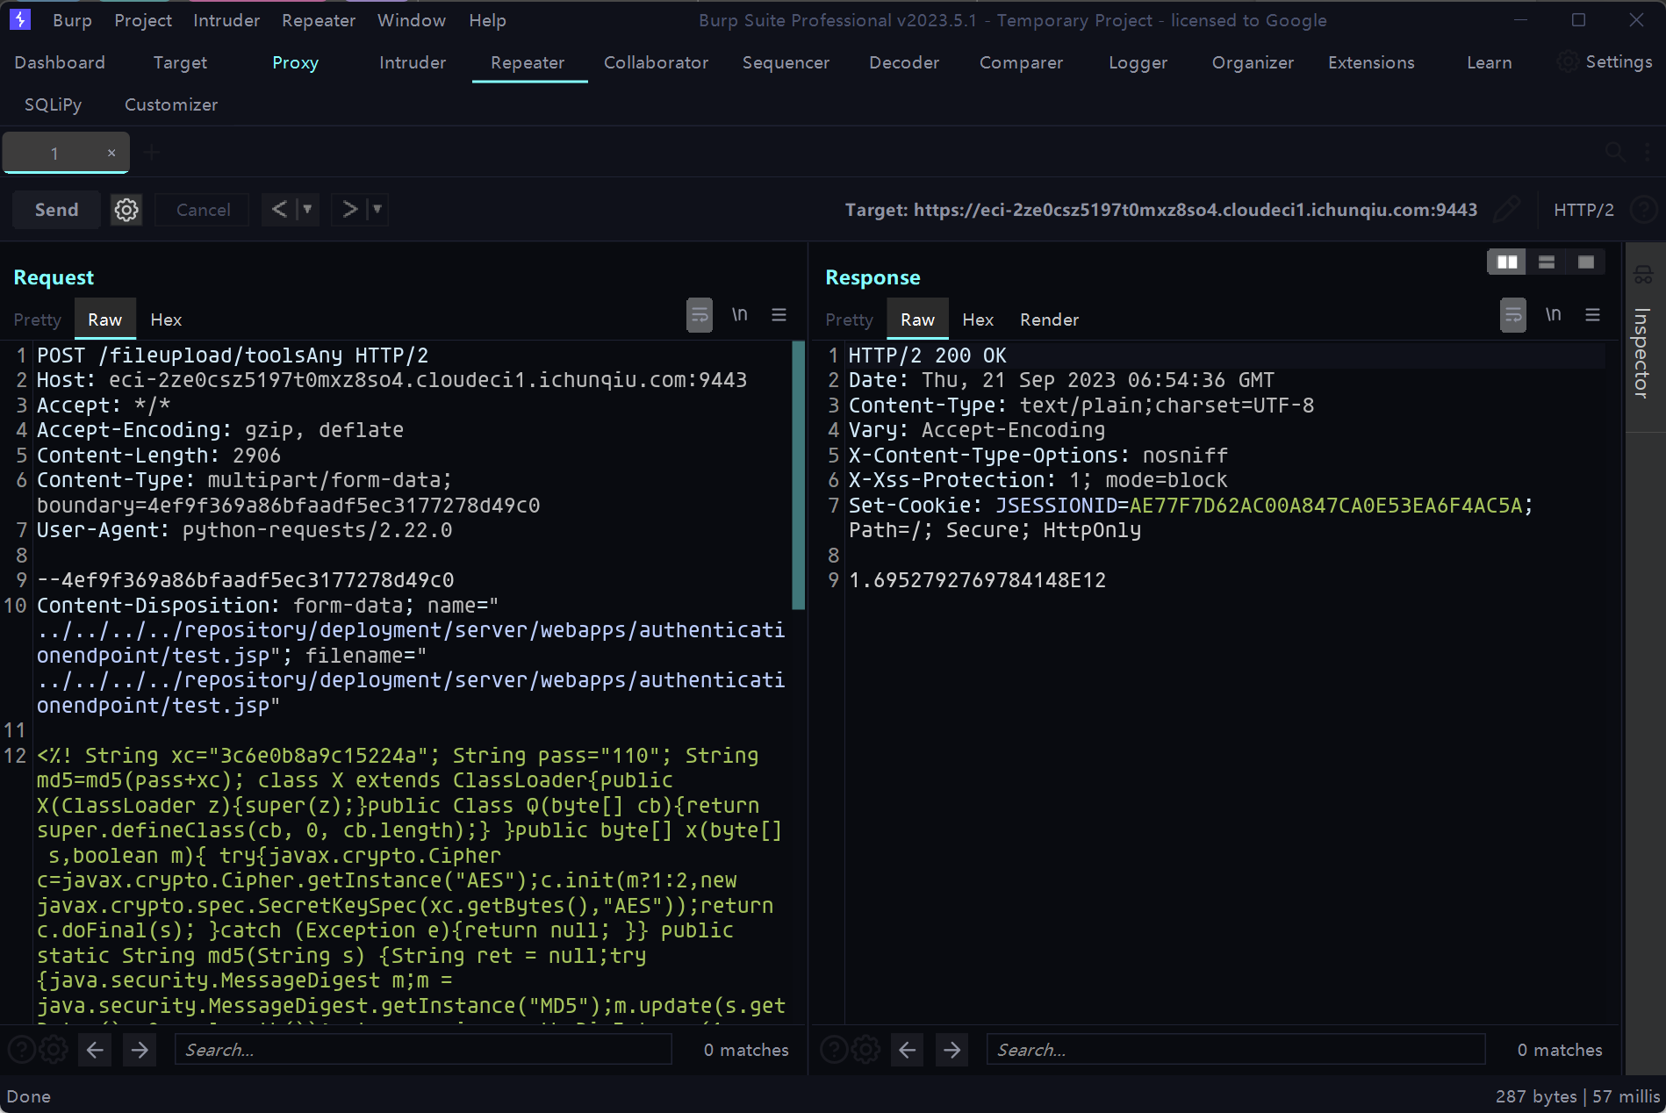Click the Settings gear icon

pos(1568,61)
